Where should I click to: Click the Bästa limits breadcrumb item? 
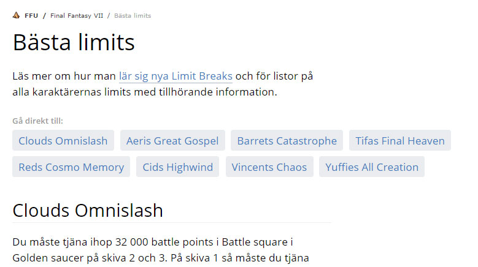point(133,15)
